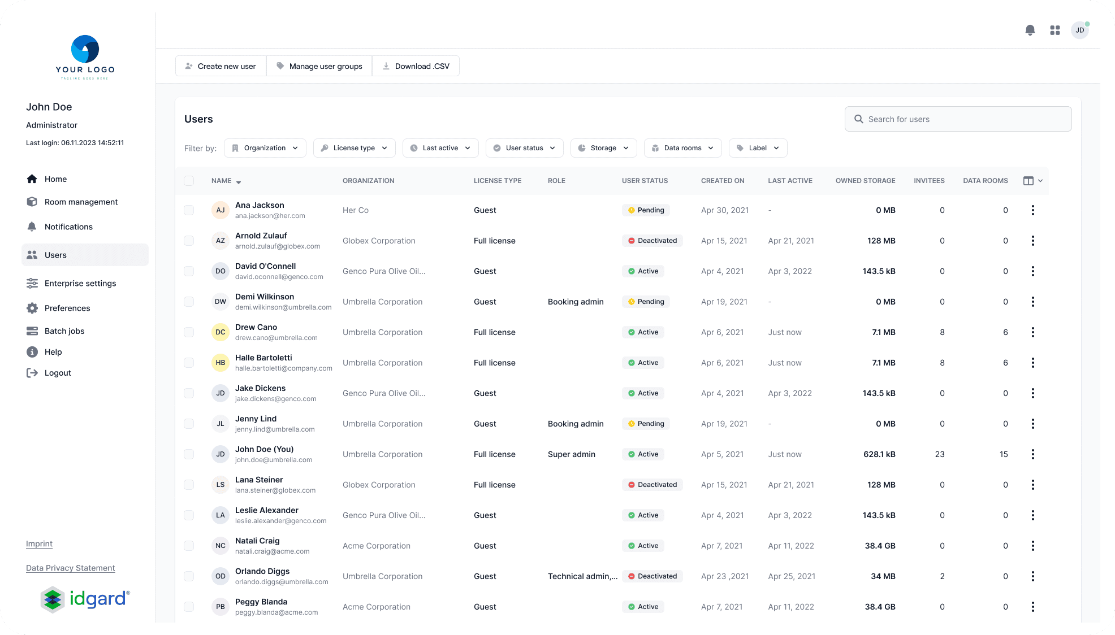Open the Last active filter dropdown
The image size is (1115, 635).
[440, 148]
